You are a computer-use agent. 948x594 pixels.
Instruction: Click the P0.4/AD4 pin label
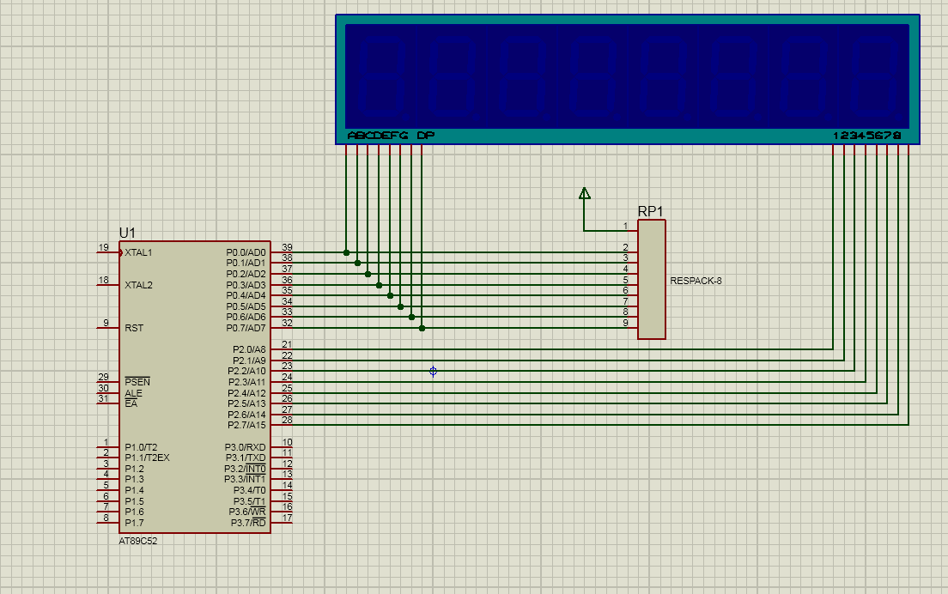tap(246, 295)
